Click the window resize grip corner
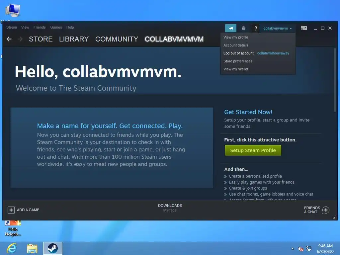Image resolution: width=340 pixels, height=255 pixels. click(335, 218)
